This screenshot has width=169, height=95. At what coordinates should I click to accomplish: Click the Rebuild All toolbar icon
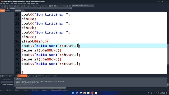tap(58, 6)
